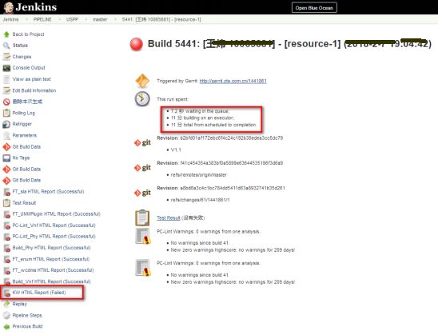Click Changes notepad icon
The height and width of the screenshot is (335, 438).
(6, 57)
